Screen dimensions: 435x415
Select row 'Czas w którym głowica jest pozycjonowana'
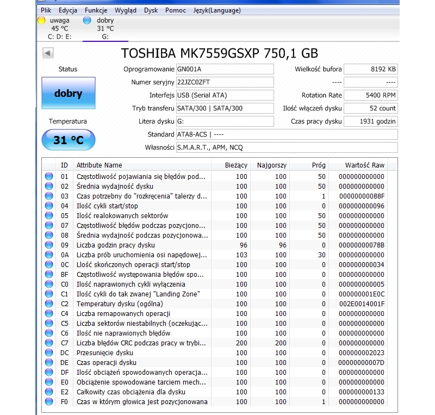215,401
